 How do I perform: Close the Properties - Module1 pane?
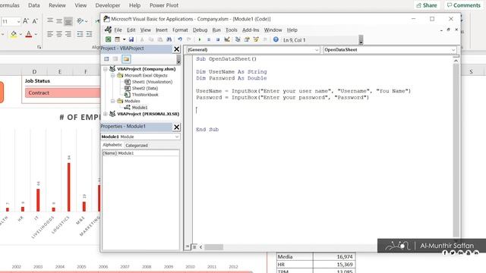coord(176,127)
